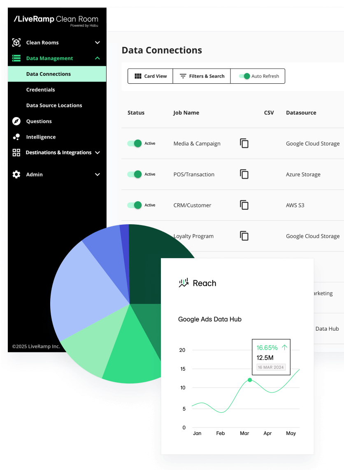Screen dimensions: 344x470
Task: Toggle Active status for CRM/Customer
Action: (x=134, y=205)
